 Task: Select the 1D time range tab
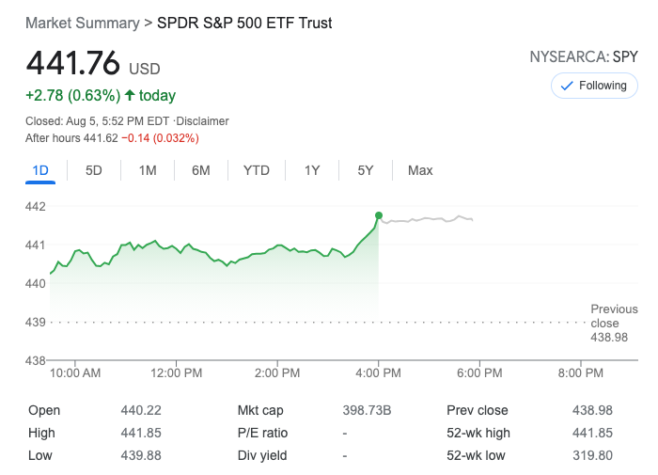click(x=40, y=170)
